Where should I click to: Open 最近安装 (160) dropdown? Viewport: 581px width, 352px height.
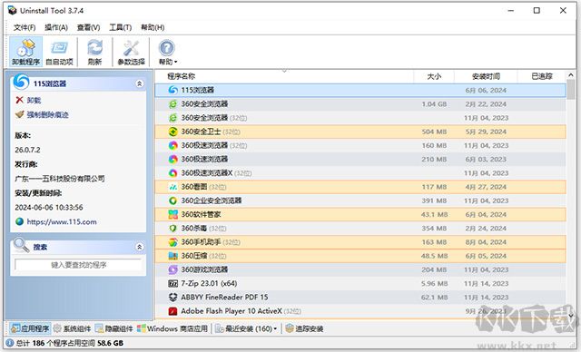pos(246,328)
